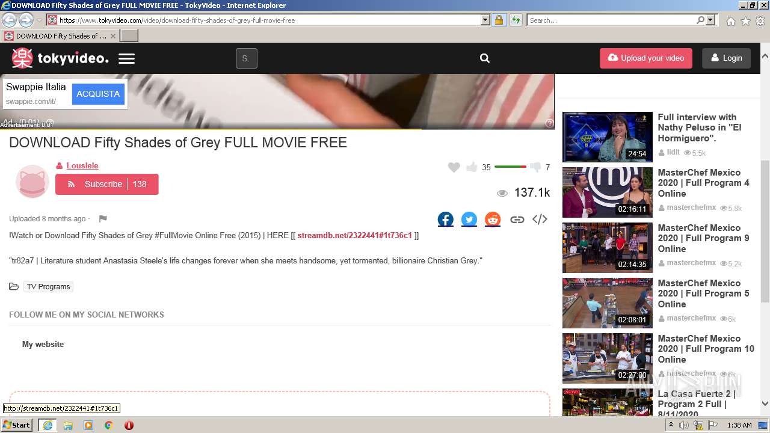This screenshot has height=433, width=770.
Task: Click Internet Explorer back button
Action: click(x=9, y=20)
